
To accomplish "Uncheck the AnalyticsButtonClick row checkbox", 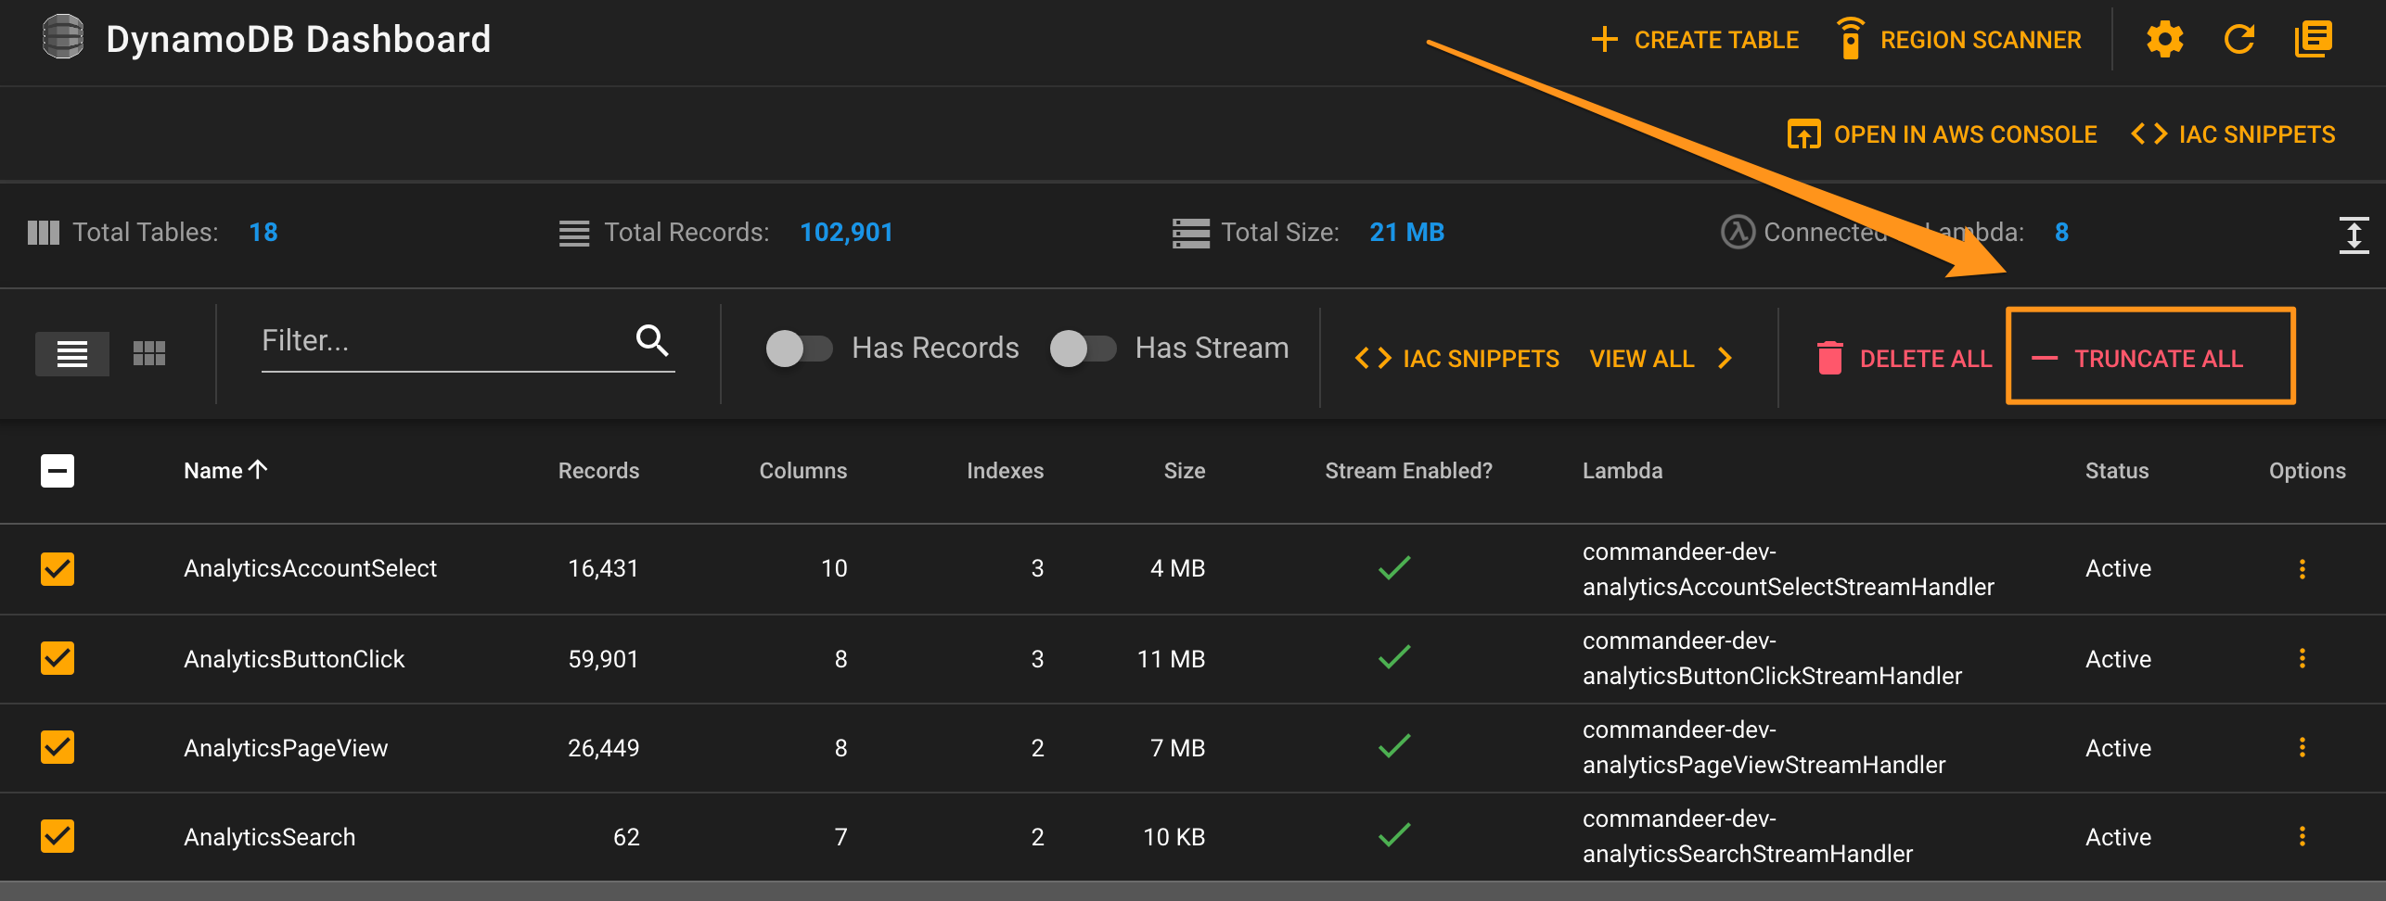I will tap(58, 658).
